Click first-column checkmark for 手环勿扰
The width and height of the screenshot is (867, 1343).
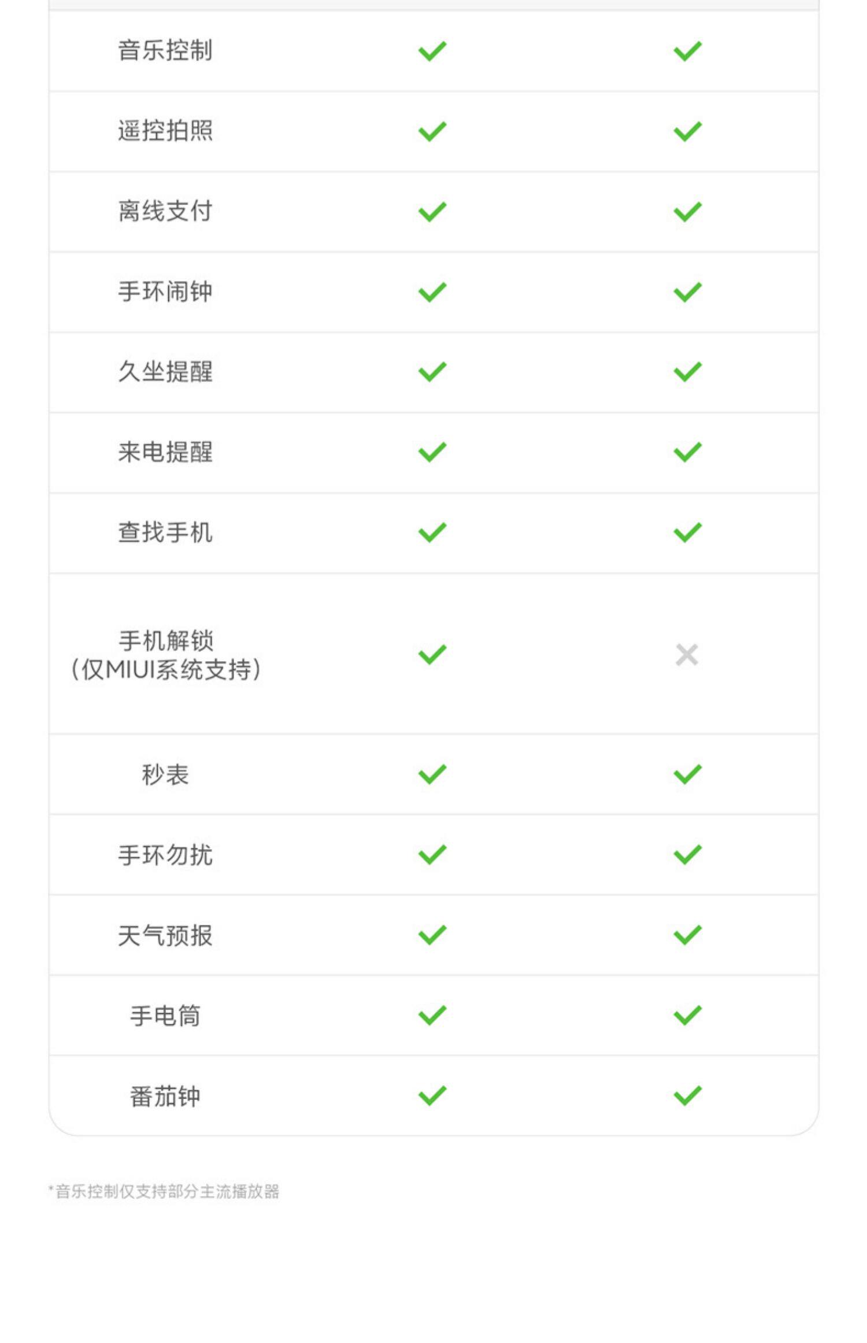[x=432, y=855]
